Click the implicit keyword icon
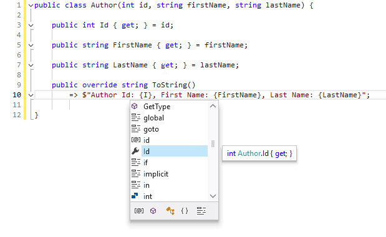Screen dimensions: 386x237 tap(136, 173)
